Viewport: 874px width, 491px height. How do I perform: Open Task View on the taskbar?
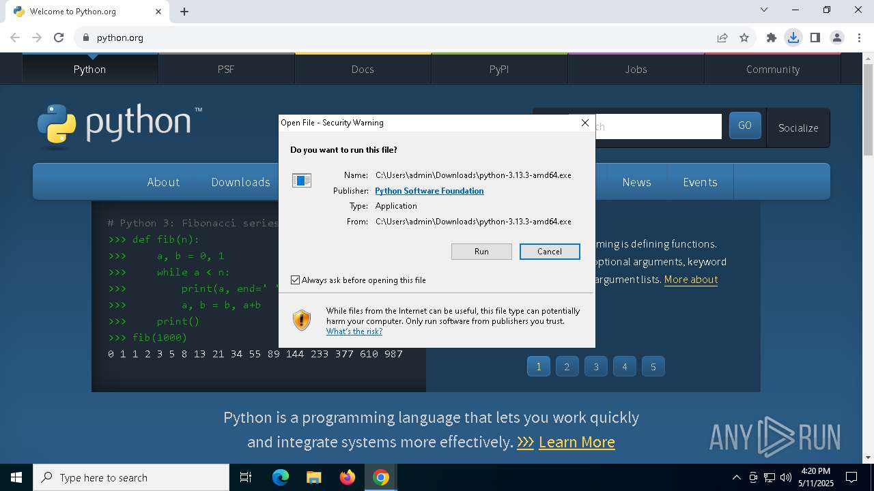246,477
